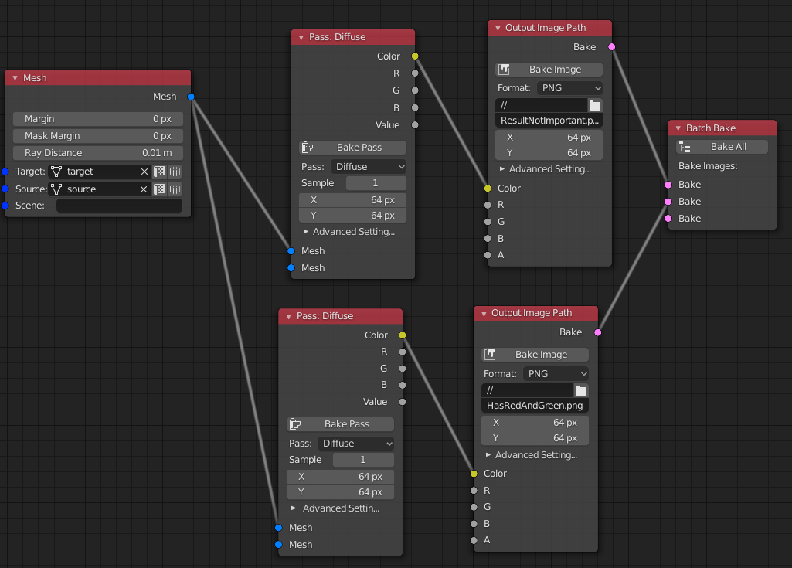Click the checkered texture icon in Target row
The width and height of the screenshot is (792, 568).
159,172
